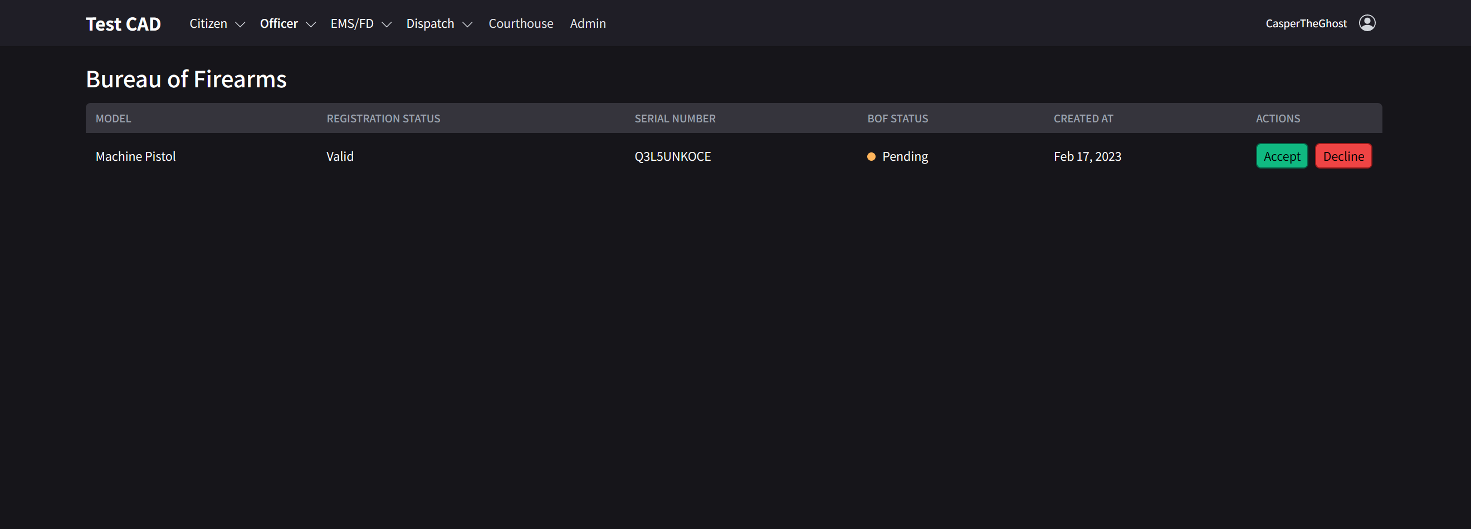
Task: Click the BOF Status column header
Action: (x=897, y=118)
